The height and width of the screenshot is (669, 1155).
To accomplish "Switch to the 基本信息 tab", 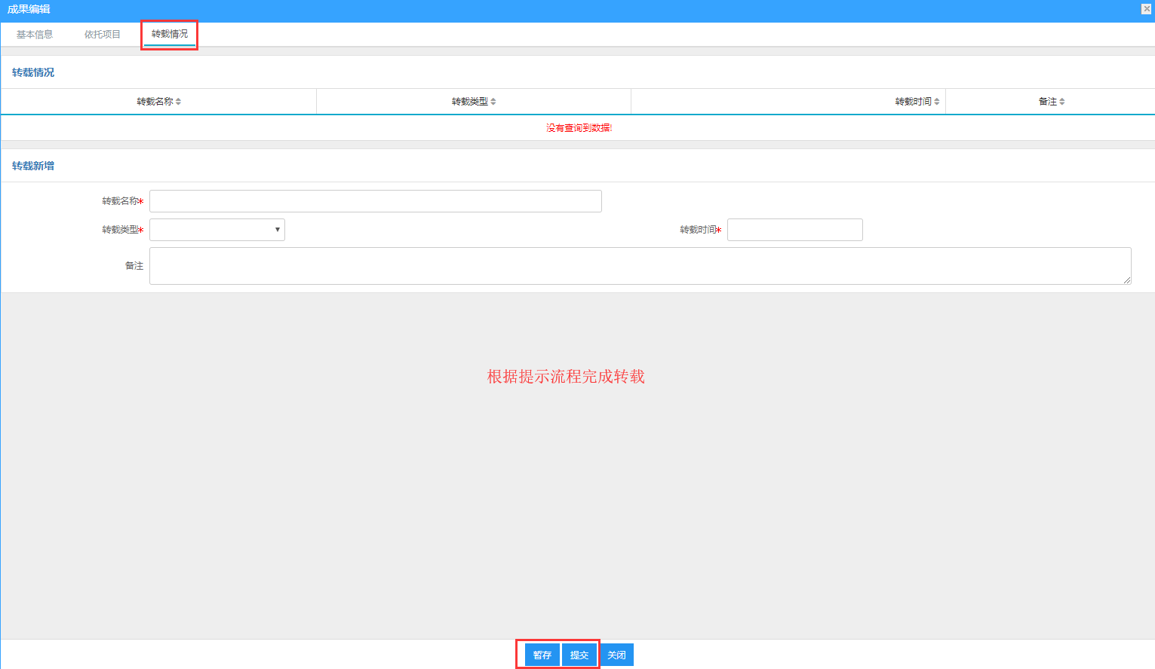I will [x=35, y=35].
